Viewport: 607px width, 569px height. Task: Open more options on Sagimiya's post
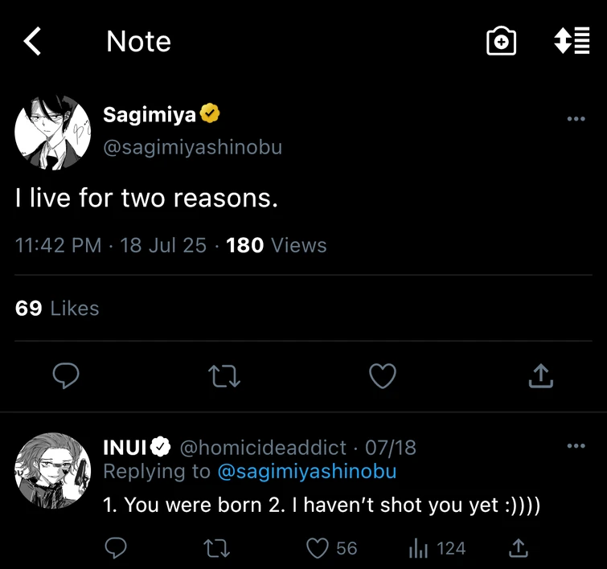pyautogui.click(x=576, y=119)
